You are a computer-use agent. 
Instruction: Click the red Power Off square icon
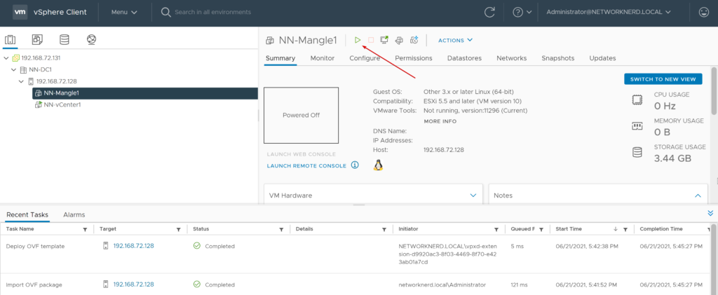(371, 40)
